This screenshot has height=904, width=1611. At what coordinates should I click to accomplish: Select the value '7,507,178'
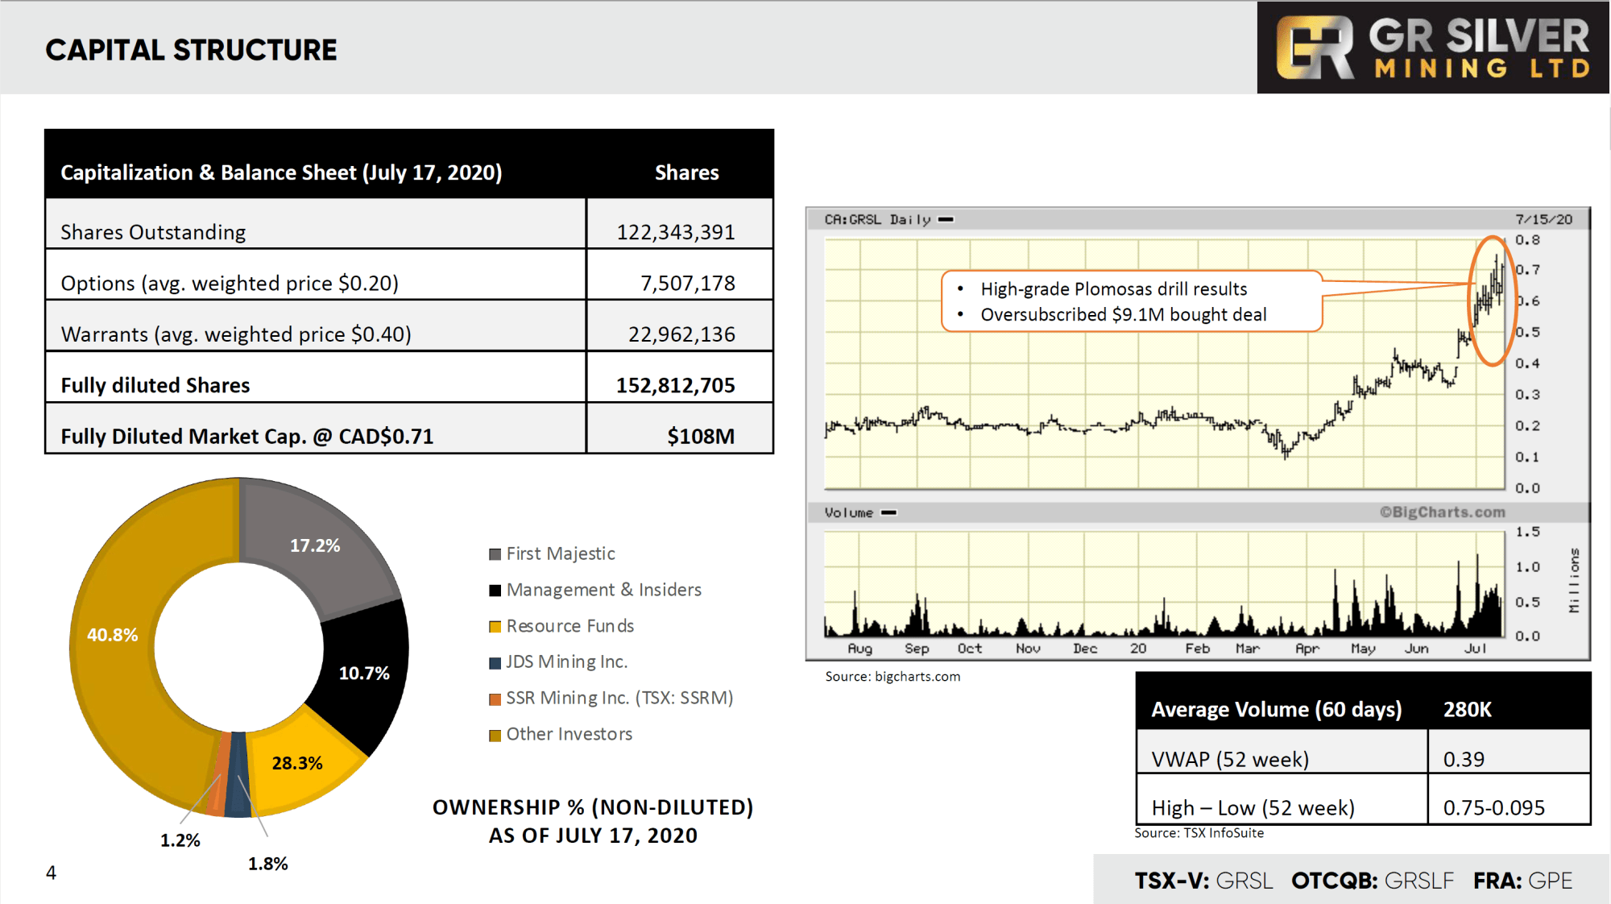(688, 284)
